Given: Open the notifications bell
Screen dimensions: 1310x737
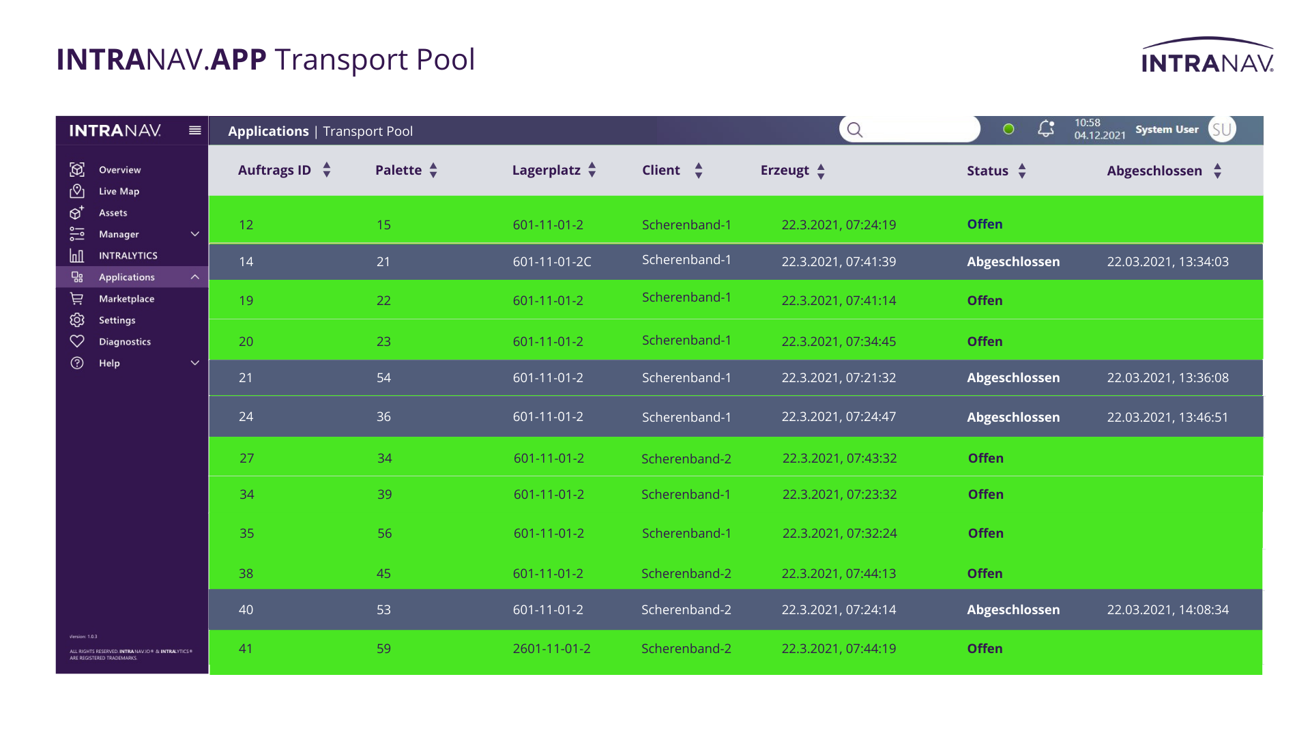Looking at the screenshot, I should point(1046,128).
